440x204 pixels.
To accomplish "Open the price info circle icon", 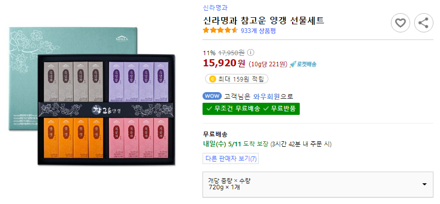I will click(251, 53).
